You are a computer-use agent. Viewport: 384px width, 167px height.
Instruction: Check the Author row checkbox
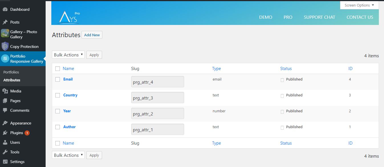pos(58,127)
